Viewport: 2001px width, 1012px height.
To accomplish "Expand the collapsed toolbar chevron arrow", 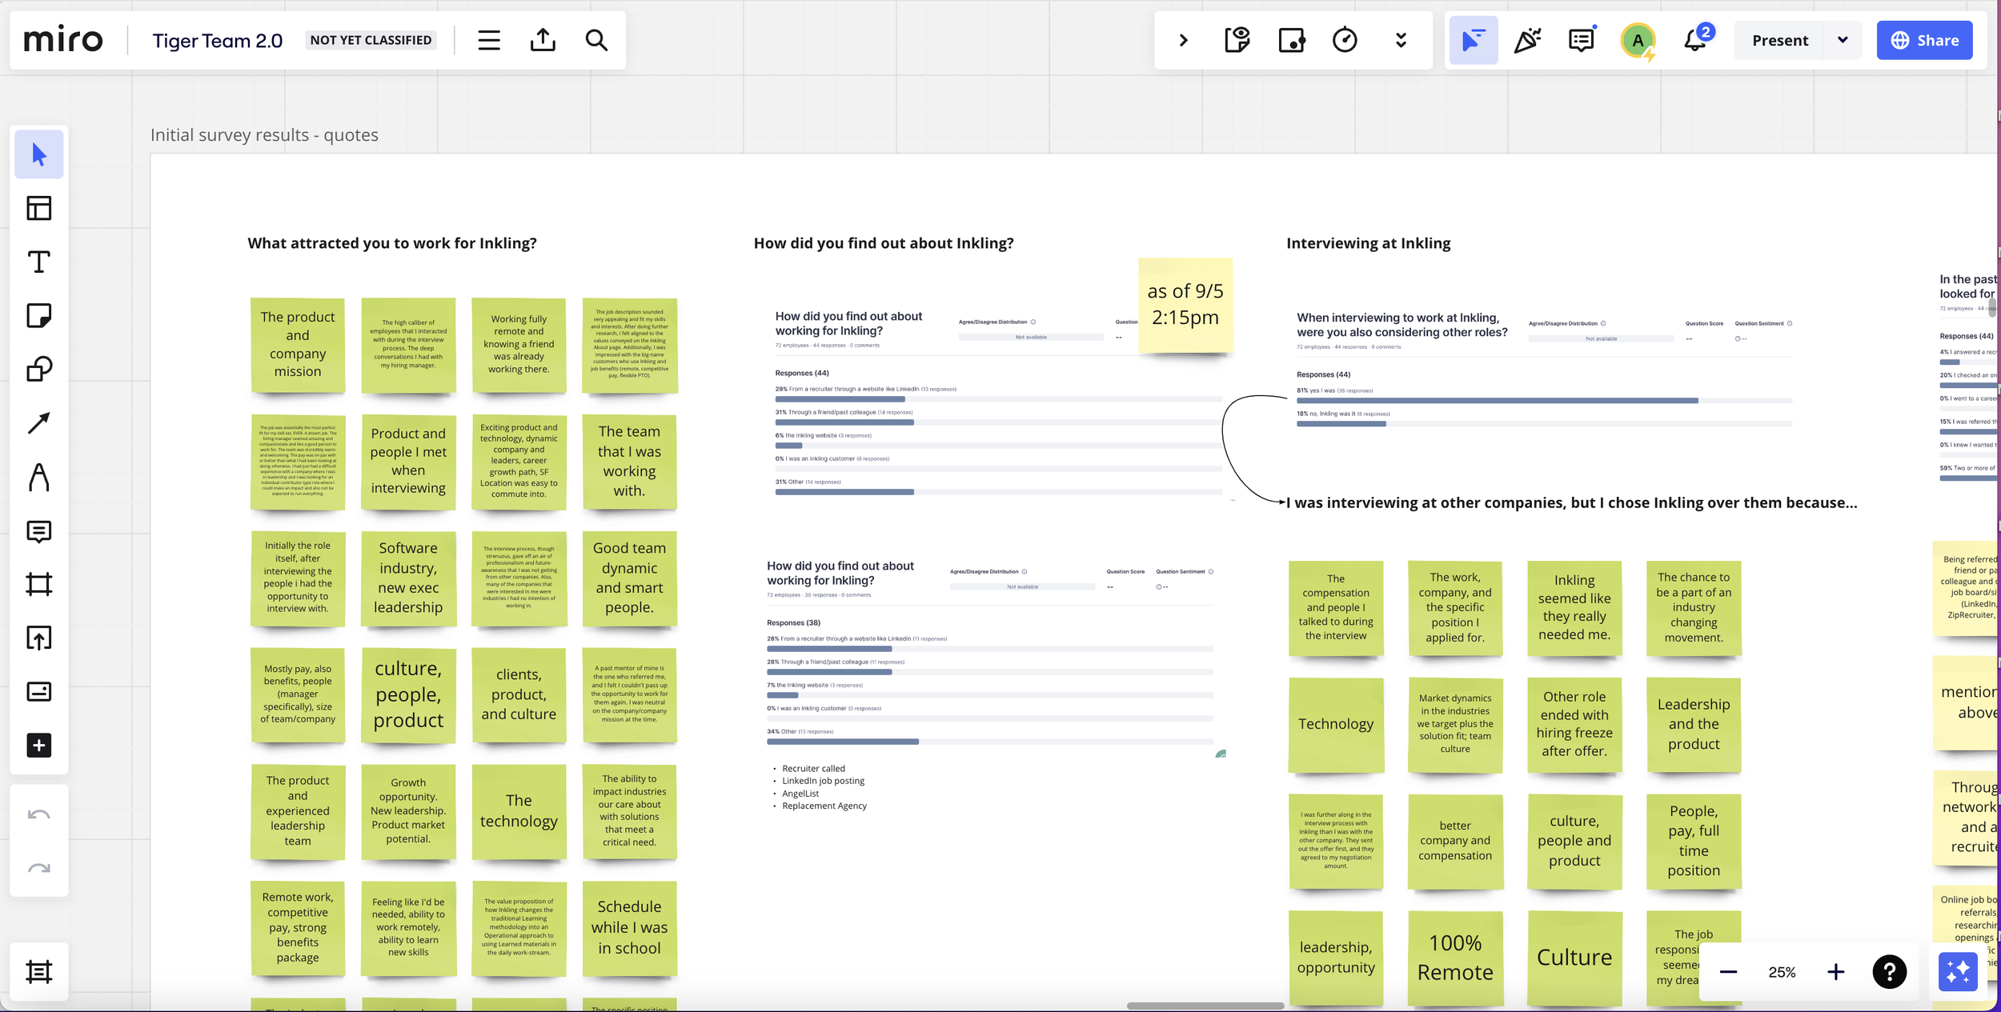I will pyautogui.click(x=1184, y=40).
